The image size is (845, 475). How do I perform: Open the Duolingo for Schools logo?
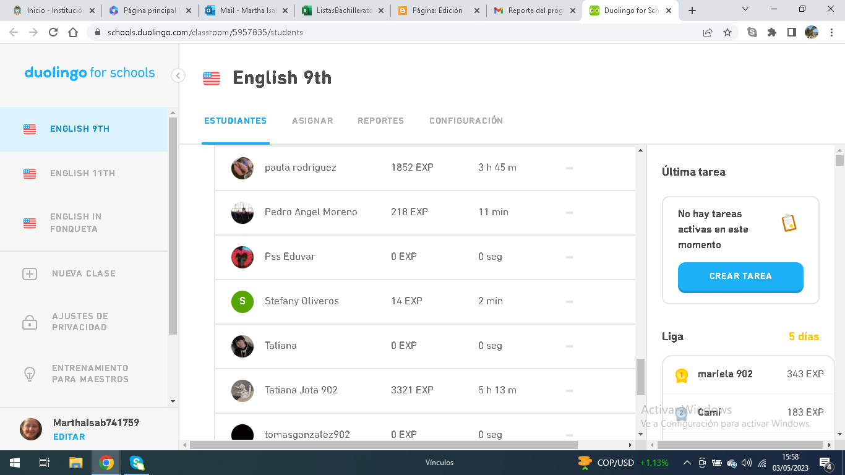coord(90,73)
